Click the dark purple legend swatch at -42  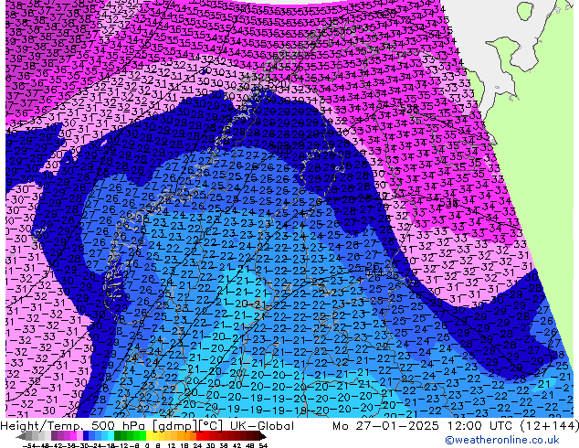54,436
